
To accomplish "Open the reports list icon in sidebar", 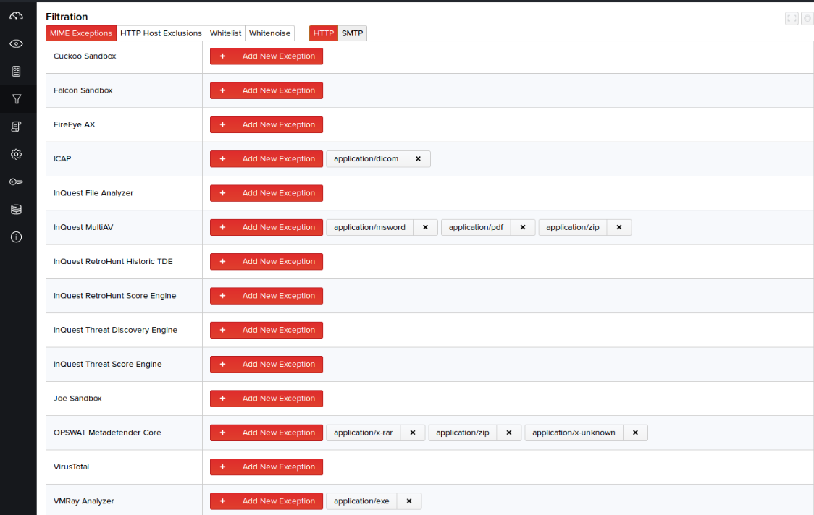I will tap(16, 71).
